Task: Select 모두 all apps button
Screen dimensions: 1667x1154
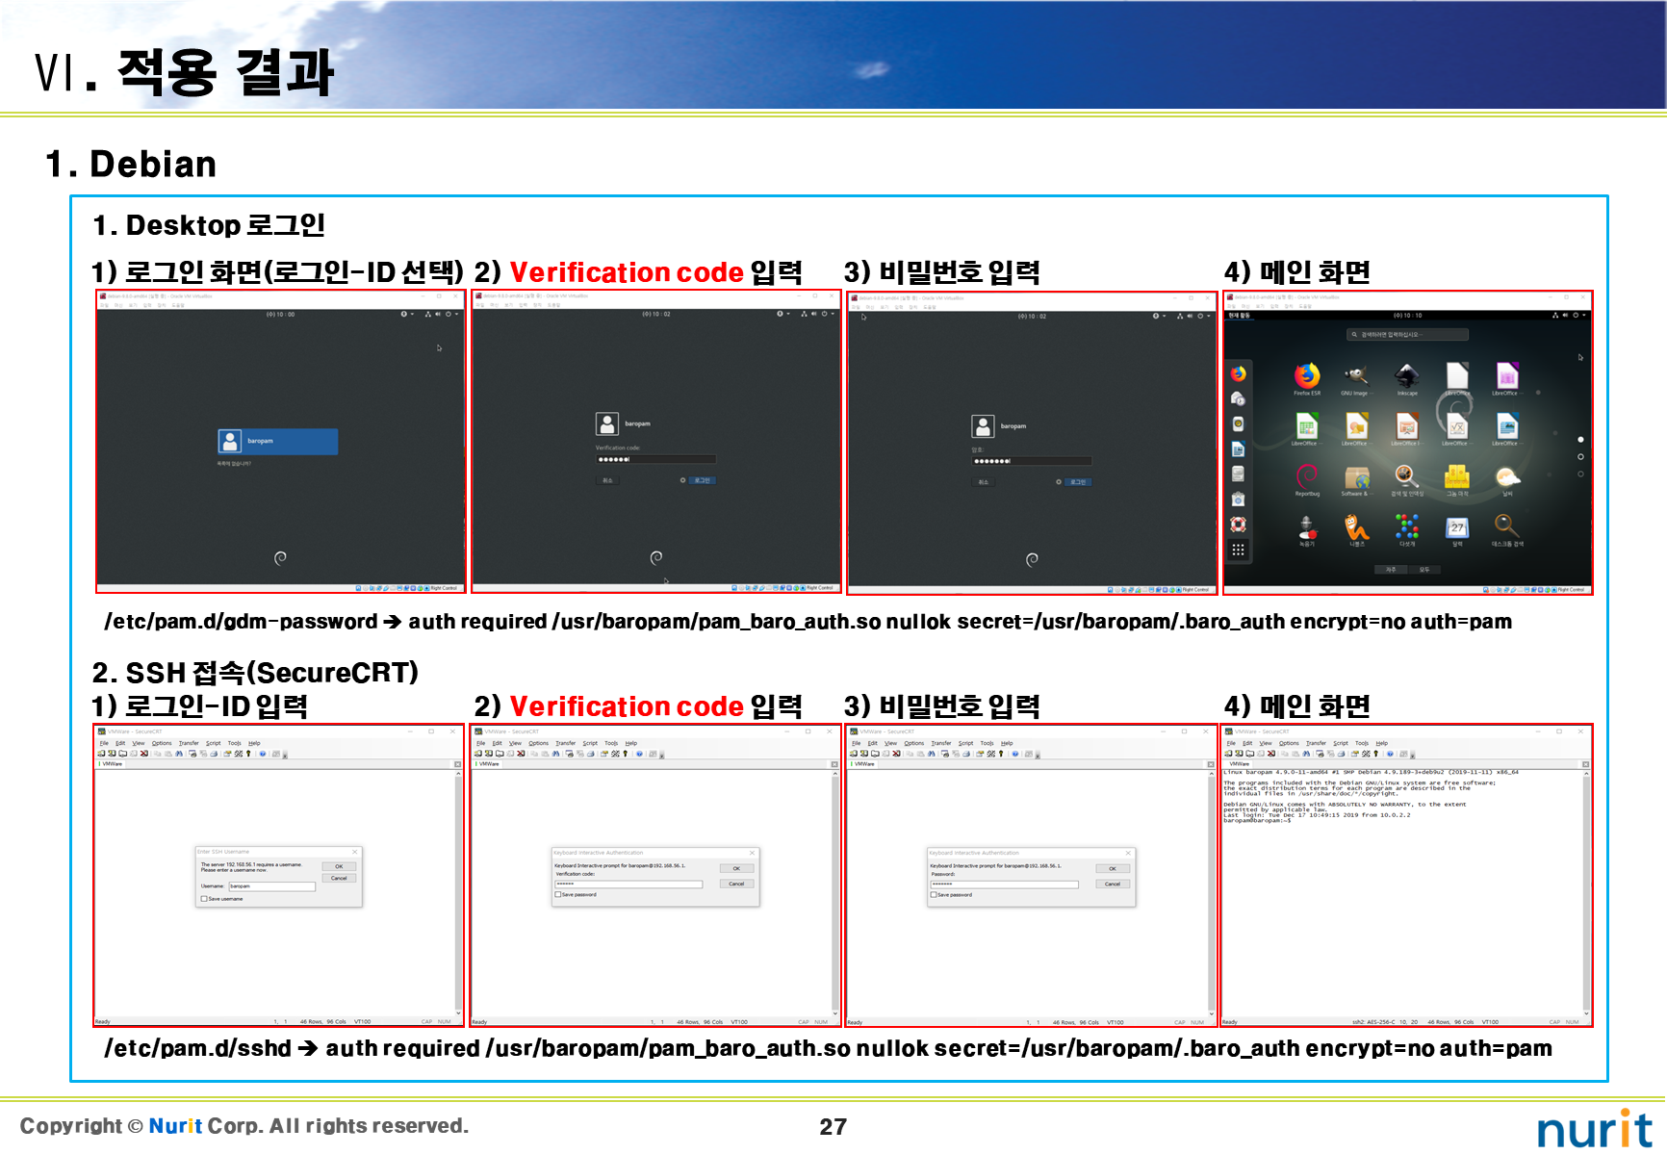Action: point(1424,570)
